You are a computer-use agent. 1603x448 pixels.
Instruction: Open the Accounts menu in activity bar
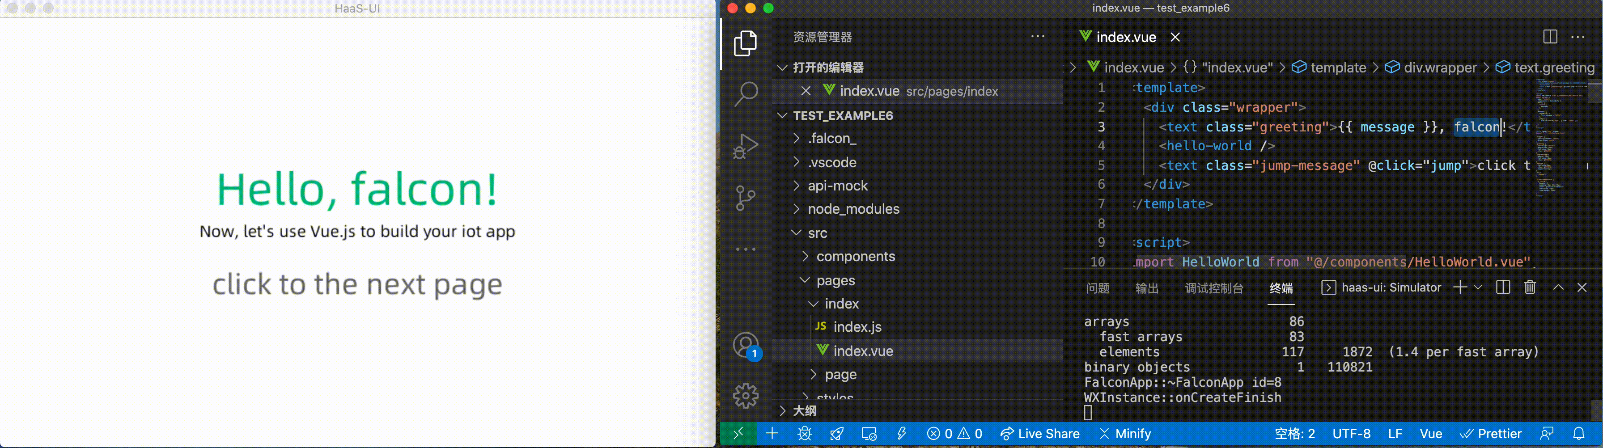pos(746,345)
